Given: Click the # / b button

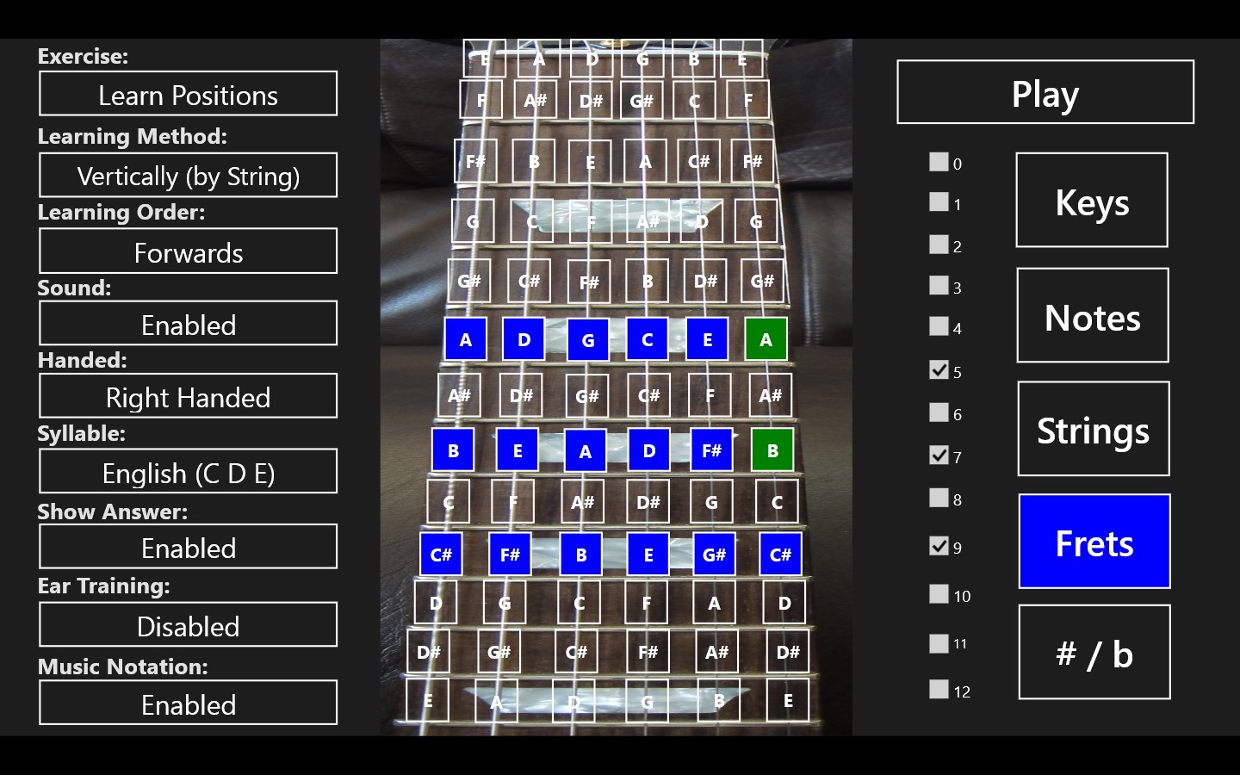Looking at the screenshot, I should click(1094, 653).
